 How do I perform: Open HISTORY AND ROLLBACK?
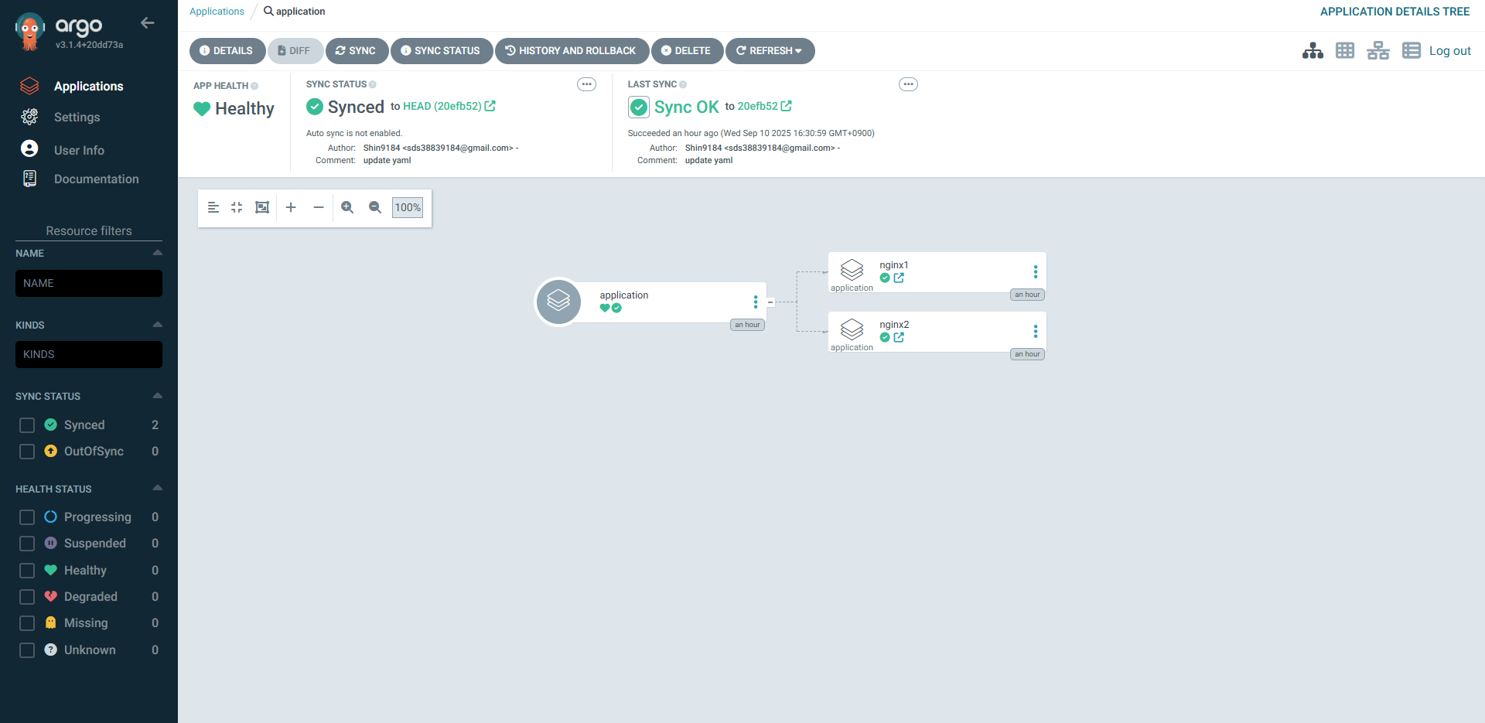point(571,51)
